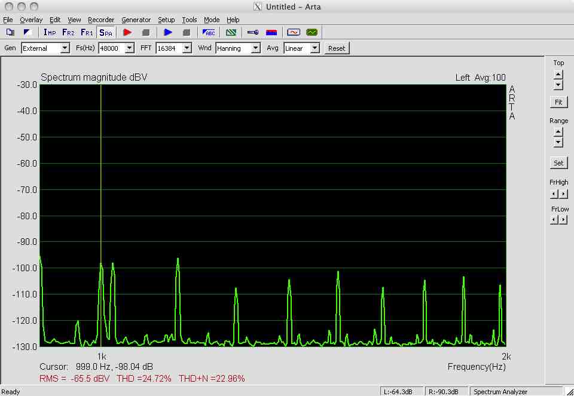Move FrLow right with the right arrow
This screenshot has width=574, height=396.
(x=563, y=220)
